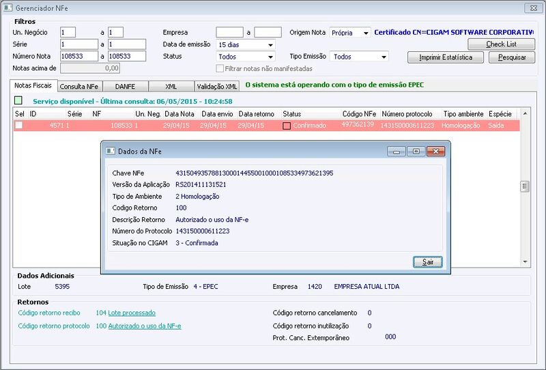Focus Série end field
The width and height of the screenshot is (546, 370).
127,44
